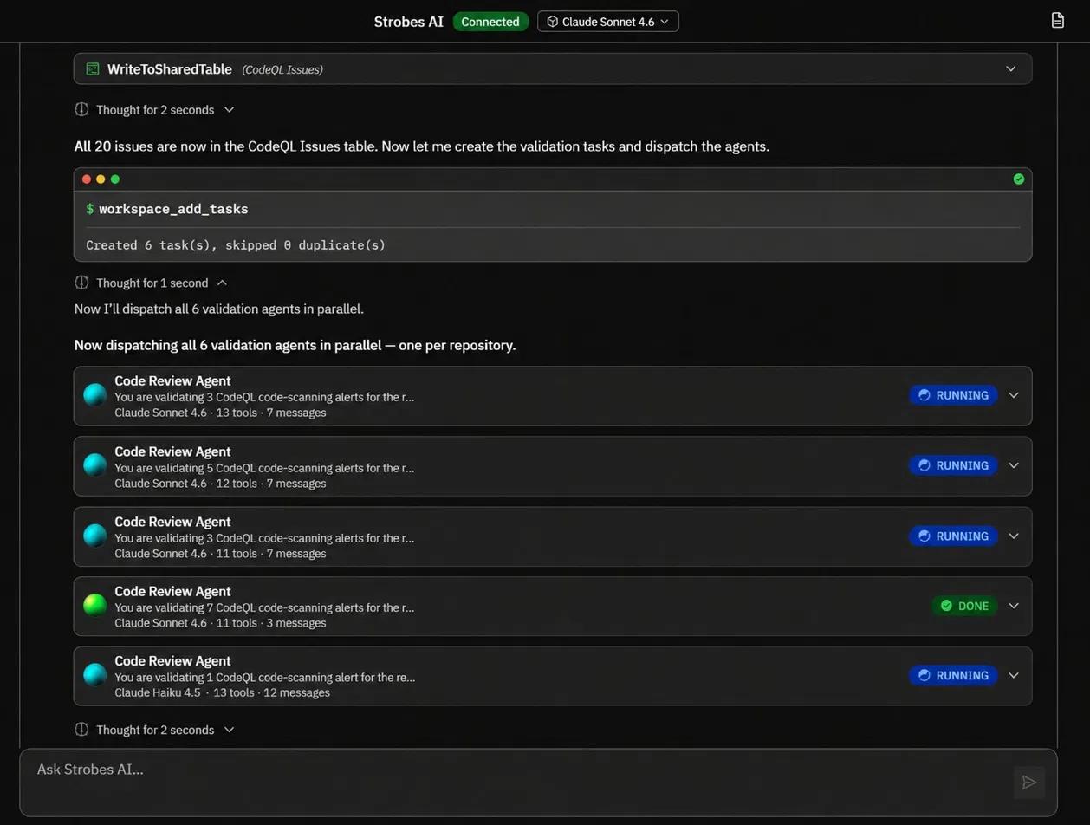Click the red dot on terminal block
The image size is (1090, 825).
point(87,179)
